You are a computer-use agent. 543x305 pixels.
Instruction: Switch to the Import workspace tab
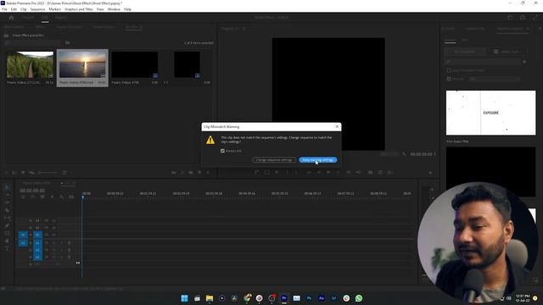[28, 17]
